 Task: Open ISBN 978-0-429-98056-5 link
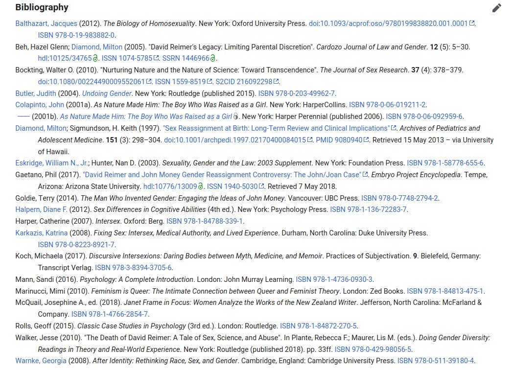pyautogui.click(x=373, y=349)
